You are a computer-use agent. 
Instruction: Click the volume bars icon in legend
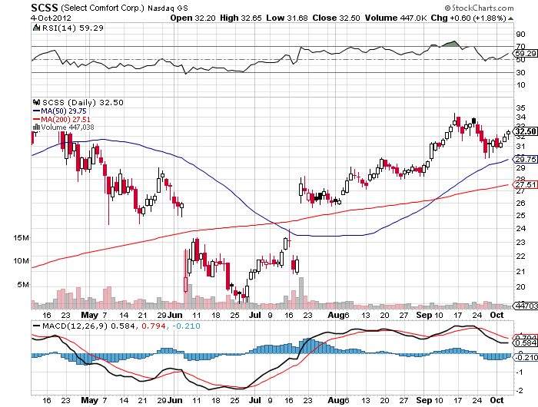(36, 127)
